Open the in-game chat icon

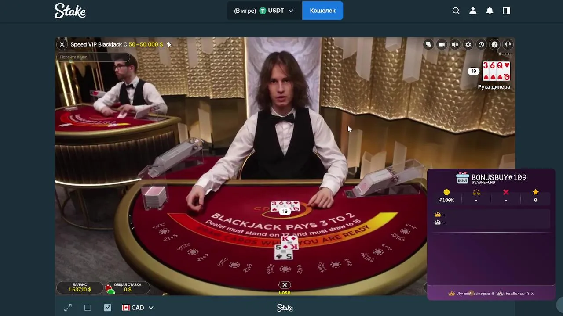point(428,44)
